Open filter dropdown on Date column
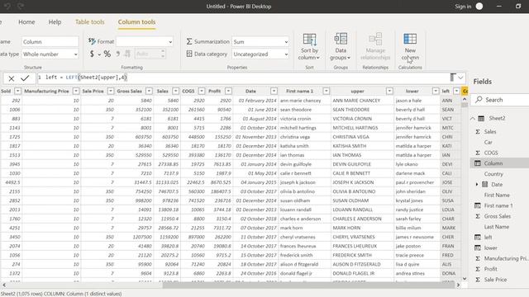This screenshot has width=529, height=297. 274,92
